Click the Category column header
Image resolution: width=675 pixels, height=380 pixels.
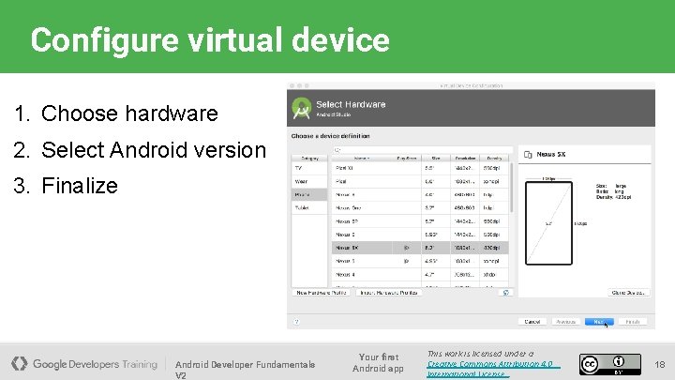coord(309,159)
